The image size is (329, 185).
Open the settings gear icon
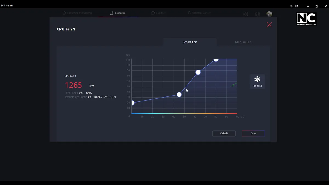[x=257, y=14]
